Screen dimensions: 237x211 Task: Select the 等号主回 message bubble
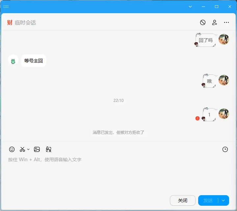[x=34, y=61]
